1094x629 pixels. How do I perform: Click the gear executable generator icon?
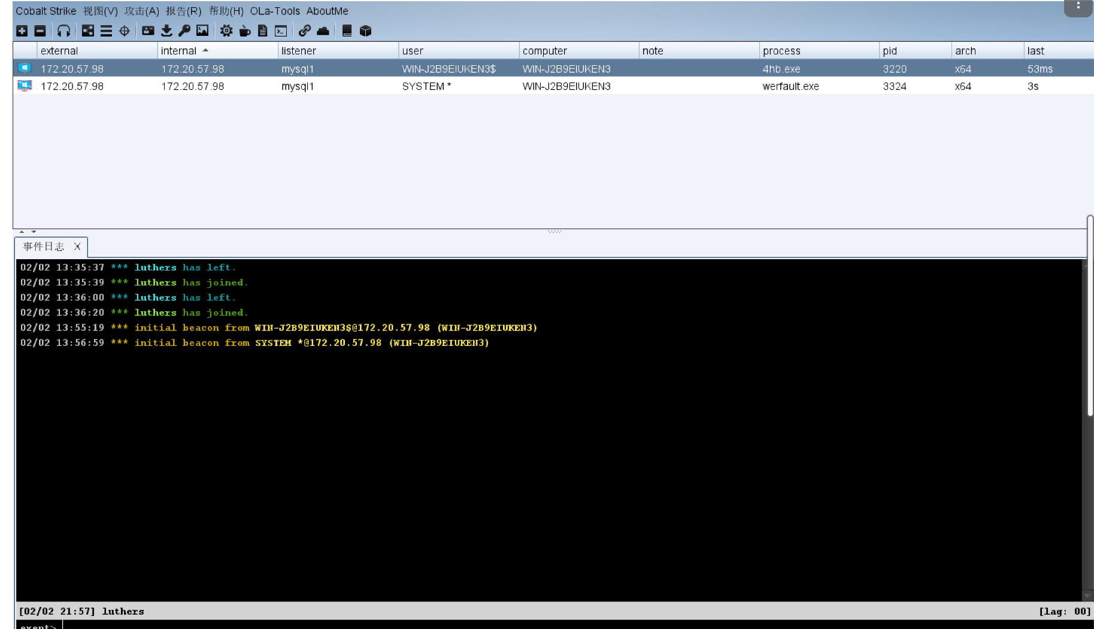[x=226, y=31]
